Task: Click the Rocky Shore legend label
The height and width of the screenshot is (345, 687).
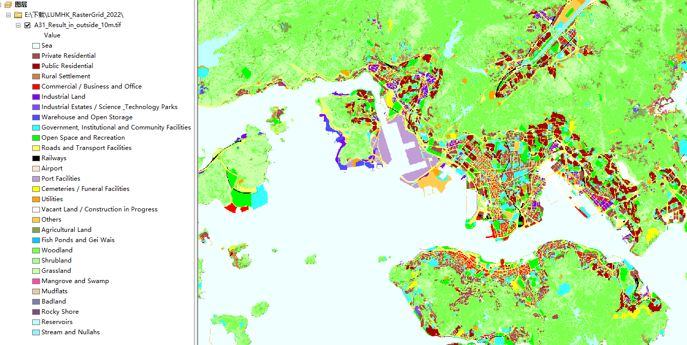Action: (60, 312)
